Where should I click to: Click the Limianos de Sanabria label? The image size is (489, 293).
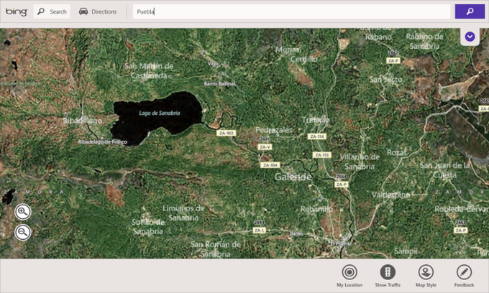coord(183,213)
